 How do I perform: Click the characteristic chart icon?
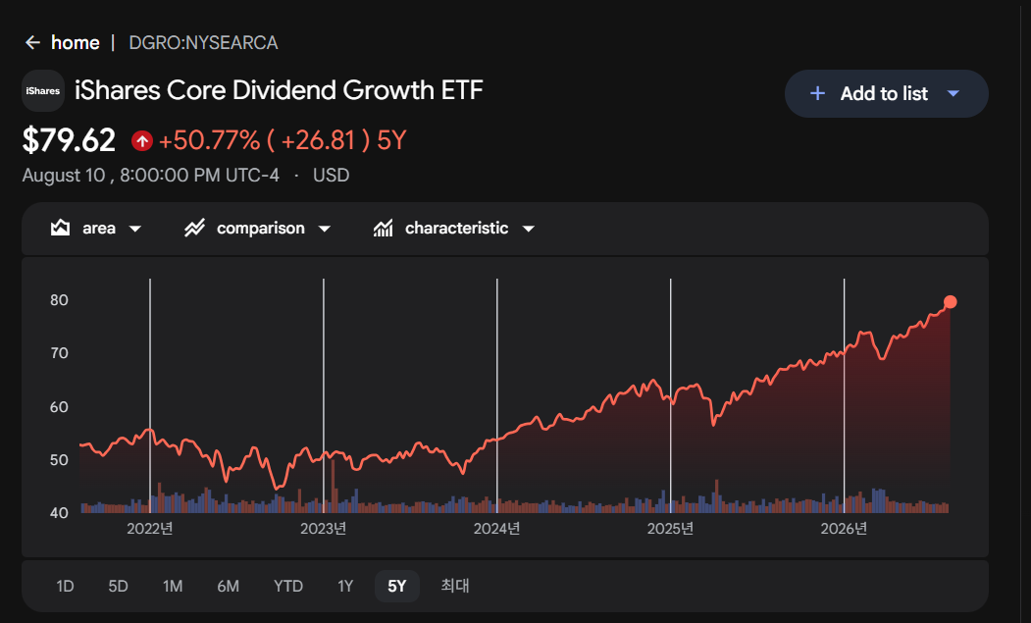click(x=384, y=229)
